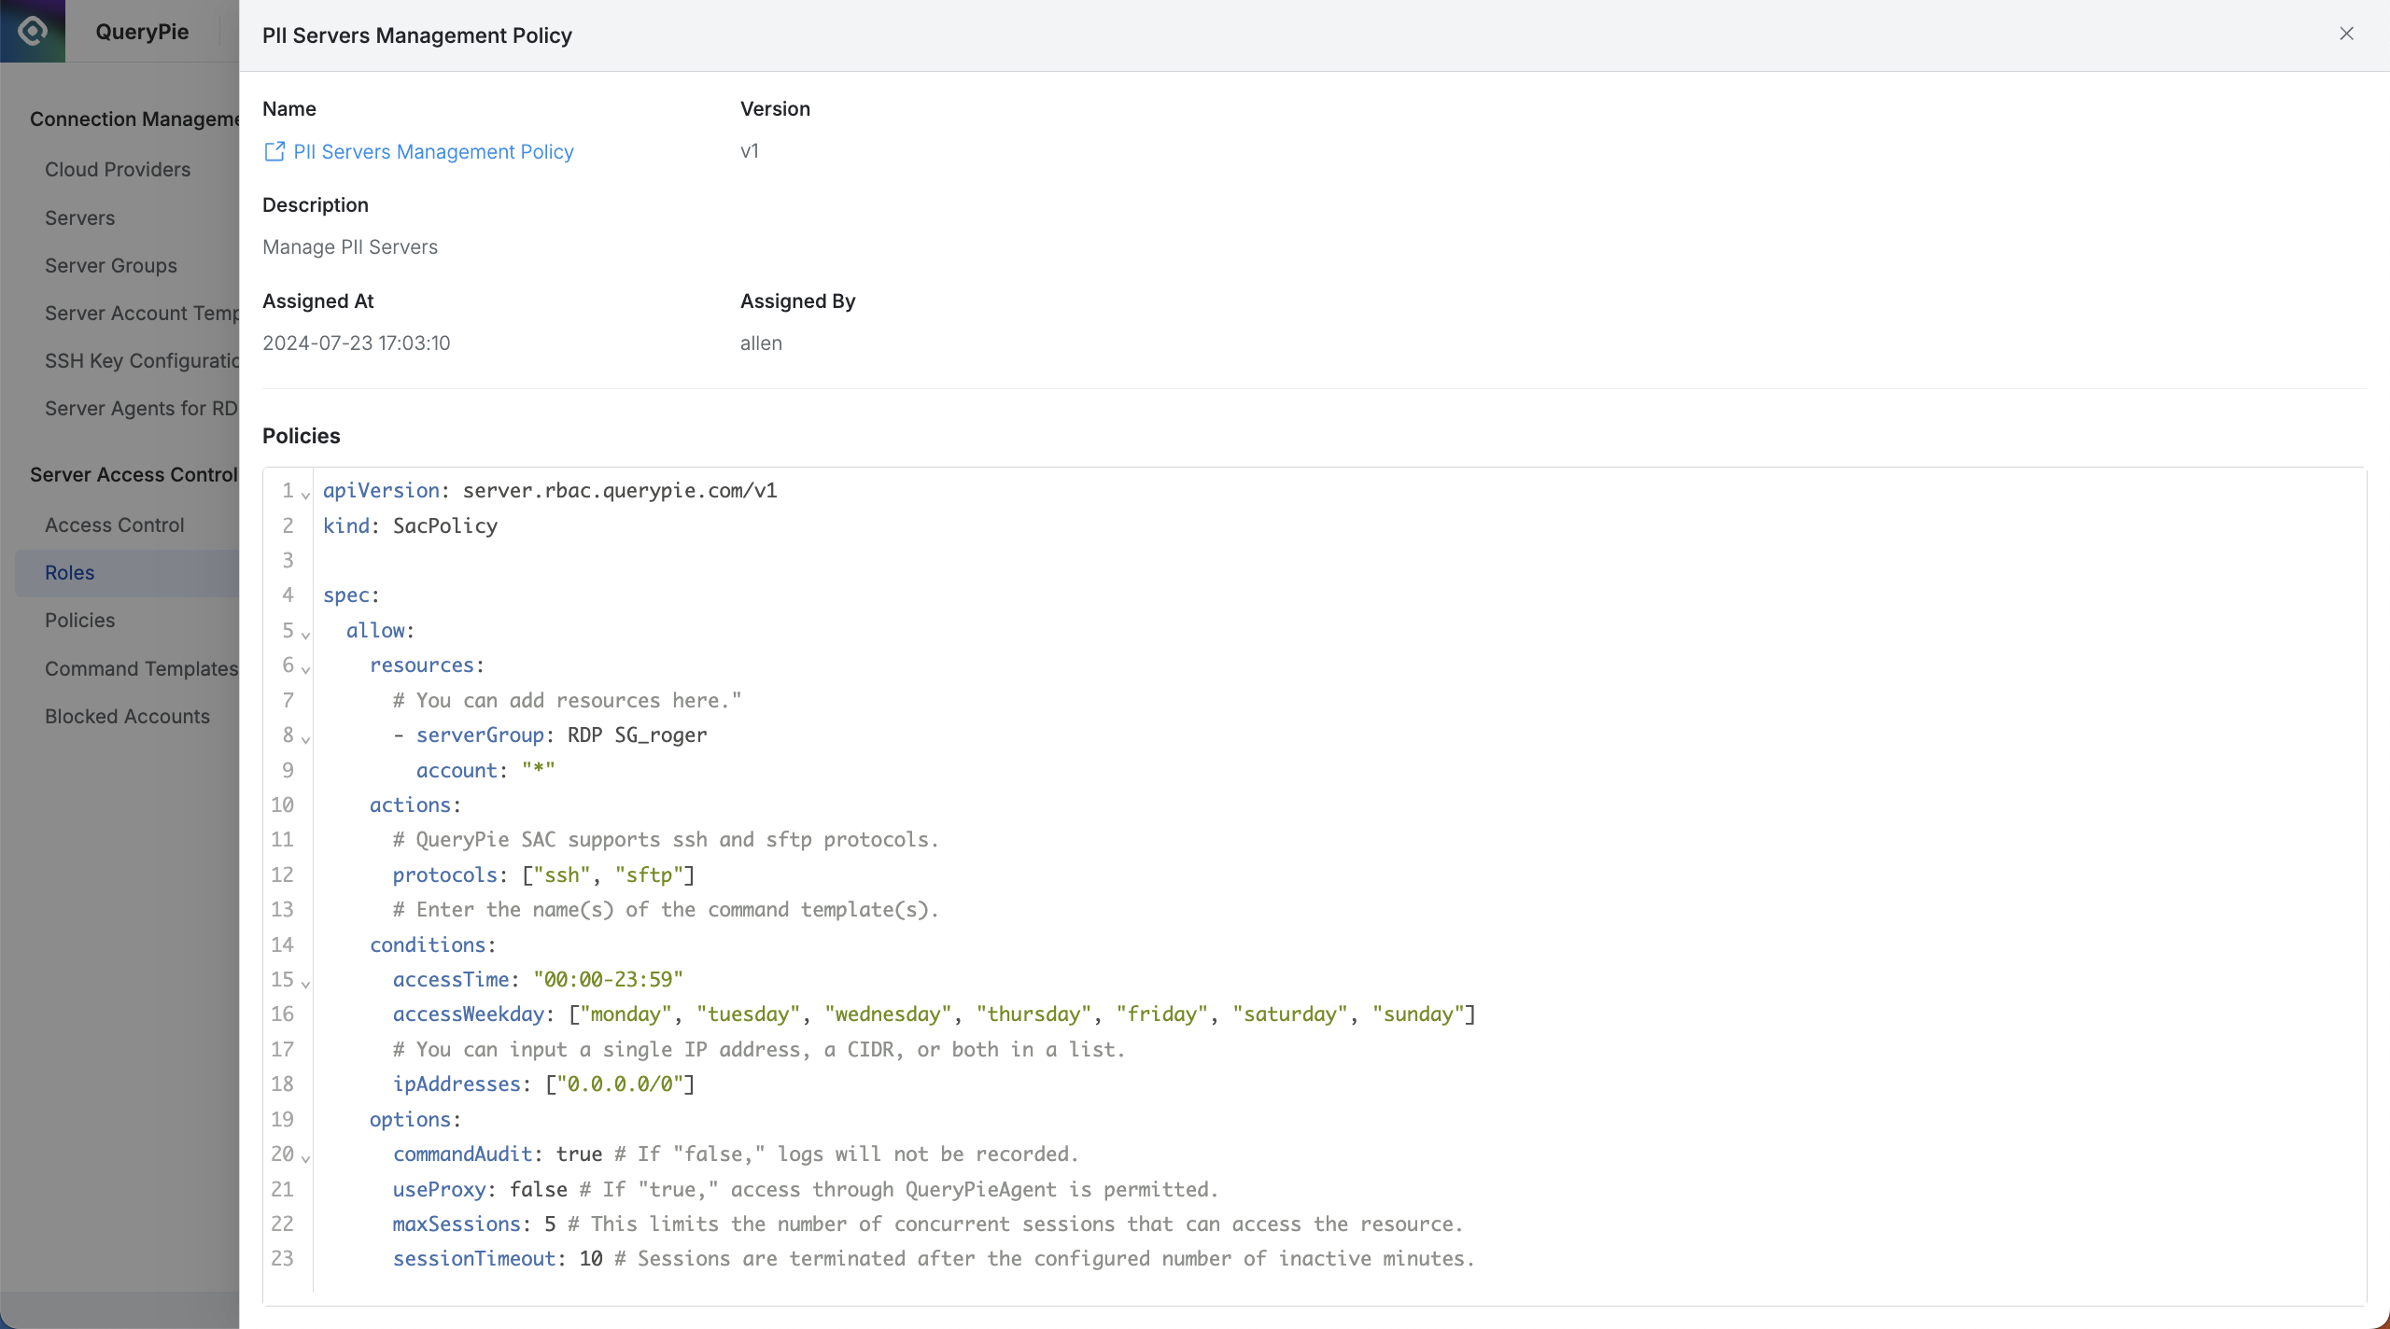The height and width of the screenshot is (1329, 2390).
Task: Click the version value v1
Action: coord(750,151)
